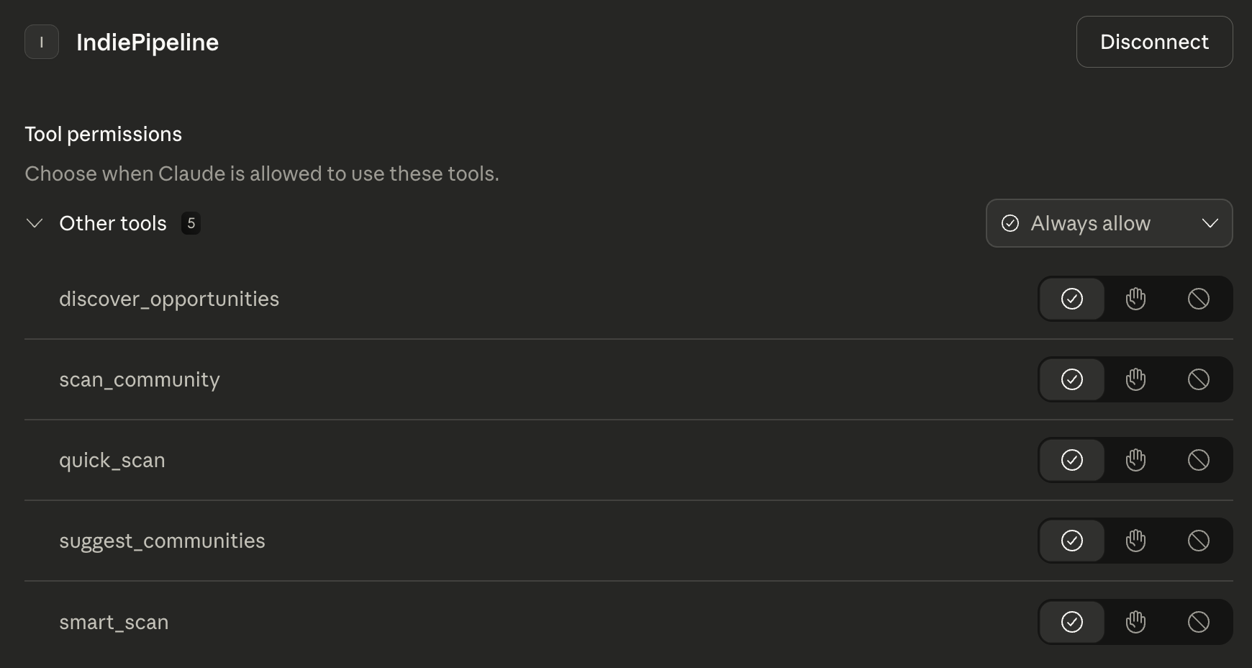
Task: Enable always allow for quick_scan
Action: coord(1071,460)
